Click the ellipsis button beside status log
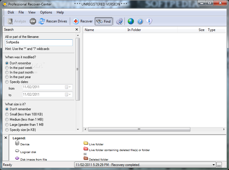The height and width of the screenshot is (170, 229). [219, 165]
